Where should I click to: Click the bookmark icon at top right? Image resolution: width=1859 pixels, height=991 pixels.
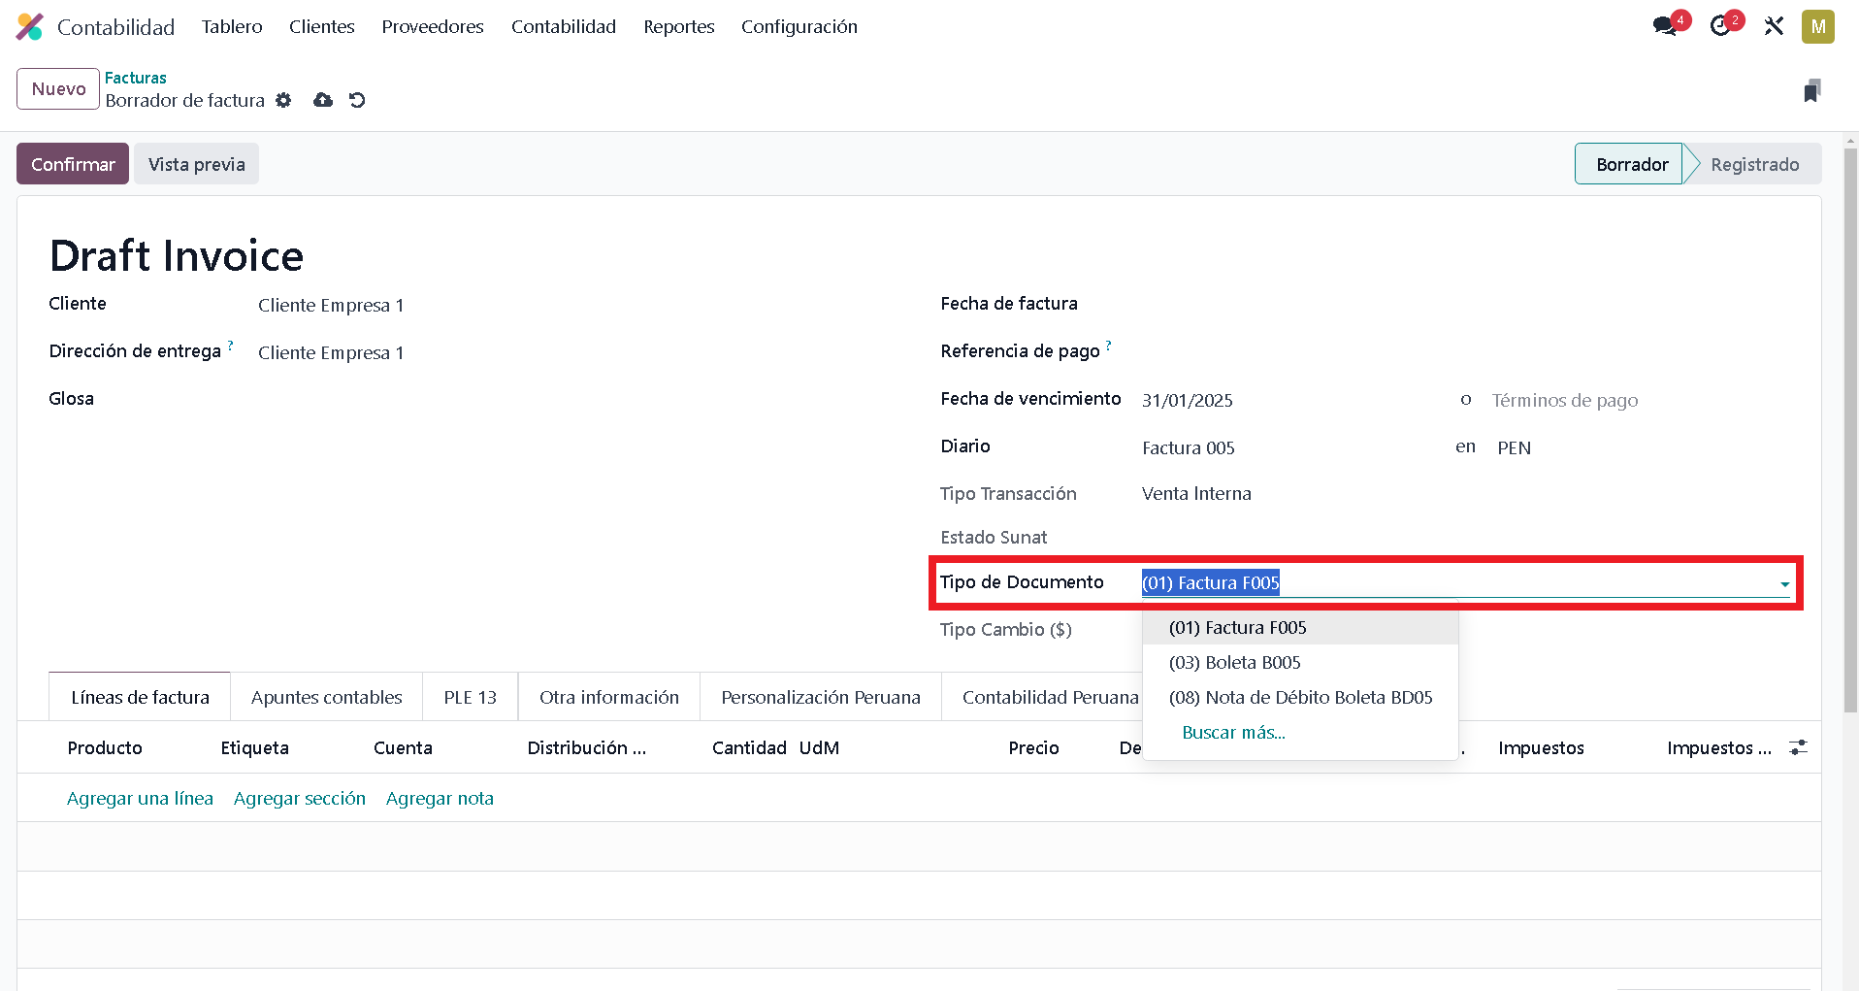pos(1811,91)
